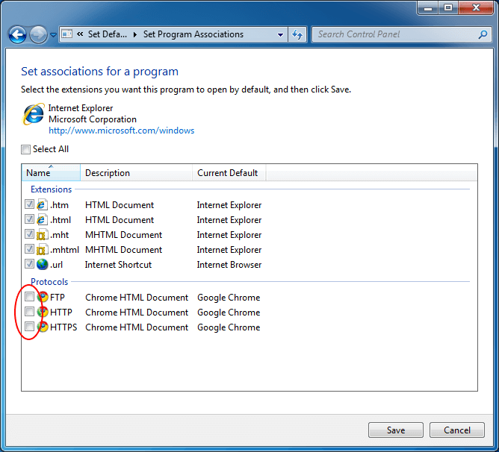The height and width of the screenshot is (452, 499).
Task: Click the Forward navigation arrow
Action: coord(38,34)
